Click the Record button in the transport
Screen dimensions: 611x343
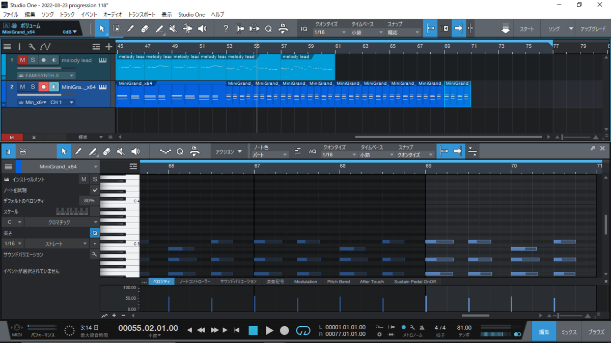coord(285,331)
